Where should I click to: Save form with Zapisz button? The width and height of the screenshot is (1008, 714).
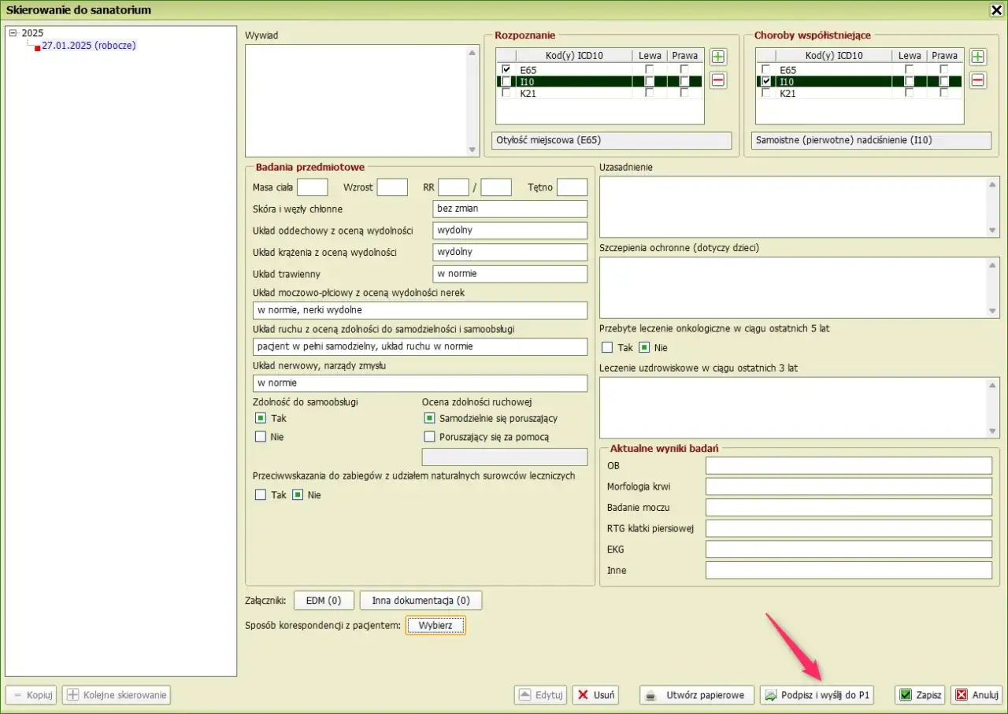921,695
